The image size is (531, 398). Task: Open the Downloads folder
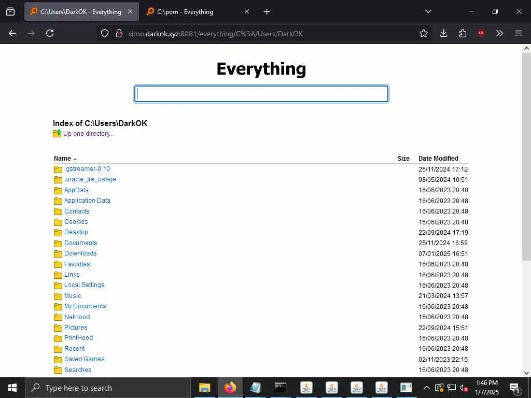click(80, 253)
